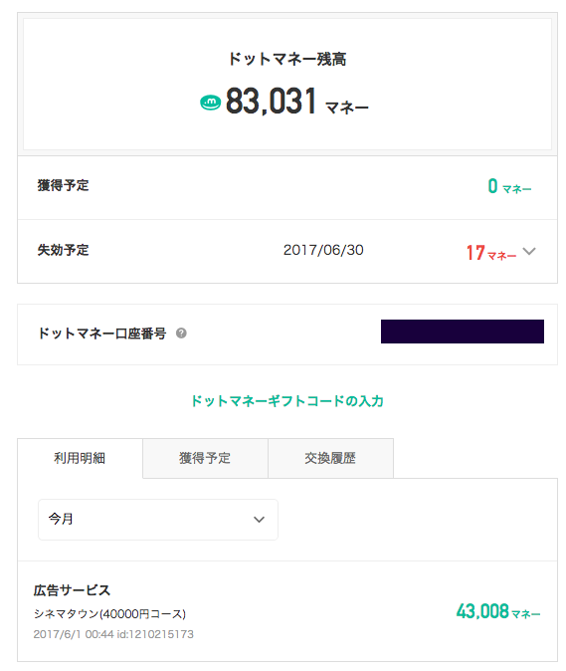The image size is (566, 671).
Task: Select the 獲得予定 summary row
Action: click(287, 187)
